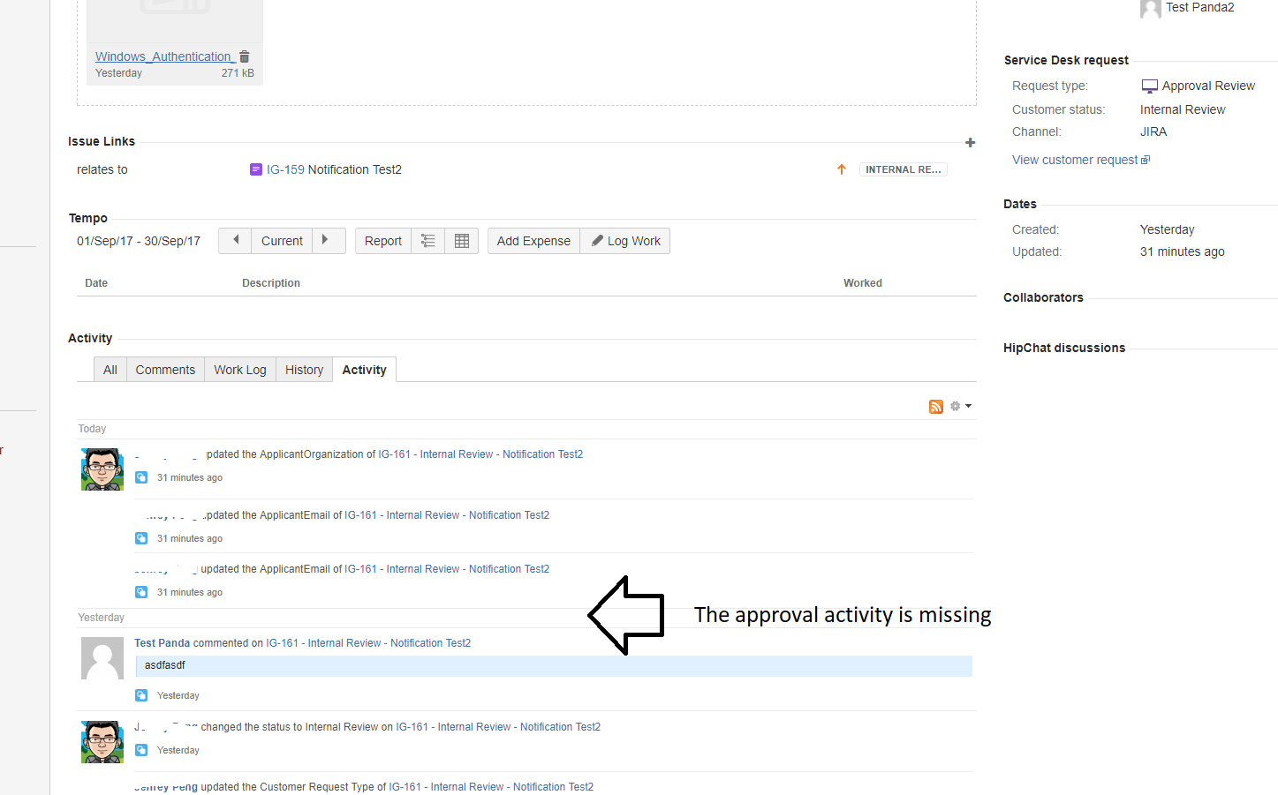Image resolution: width=1278 pixels, height=795 pixels.
Task: Click the Log Work button
Action: coord(625,241)
